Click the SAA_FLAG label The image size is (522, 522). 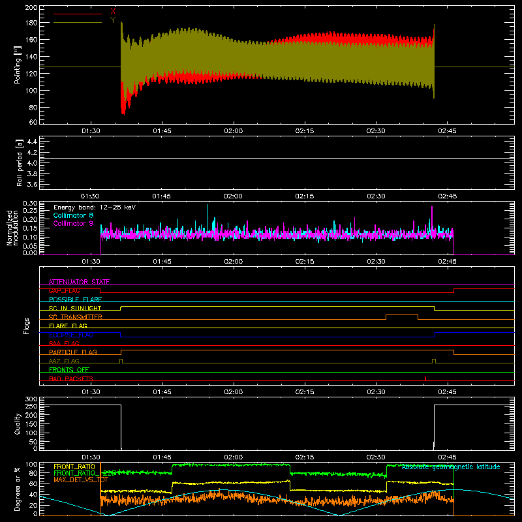(x=64, y=343)
